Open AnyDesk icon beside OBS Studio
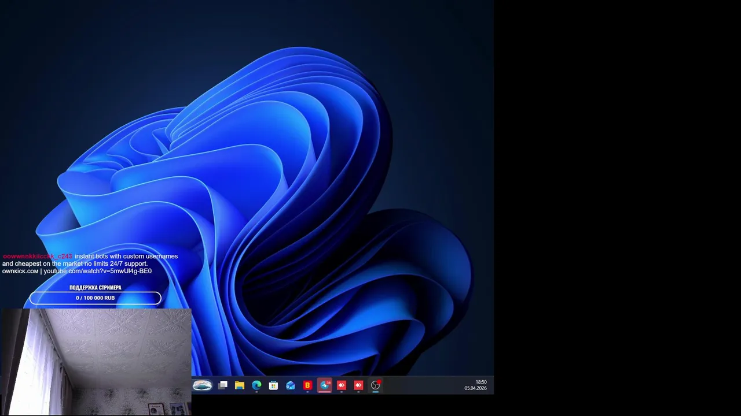Viewport: 741px width, 416px height. tap(358, 385)
